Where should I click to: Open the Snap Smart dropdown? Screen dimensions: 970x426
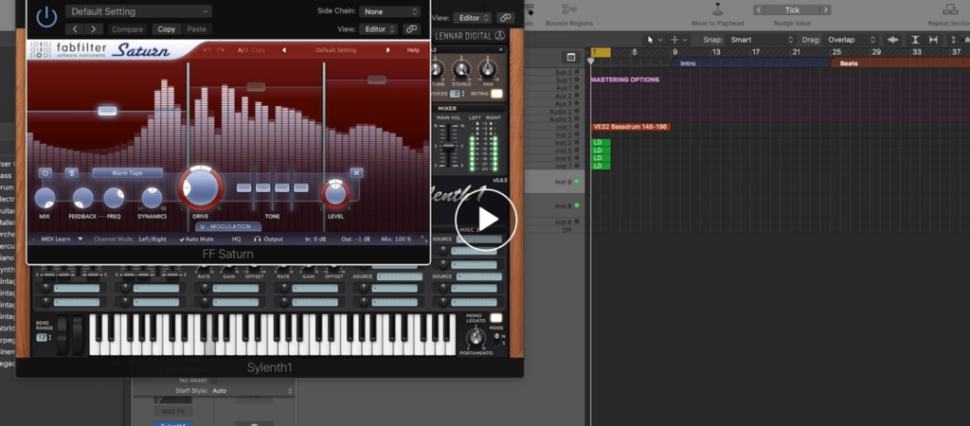click(756, 40)
